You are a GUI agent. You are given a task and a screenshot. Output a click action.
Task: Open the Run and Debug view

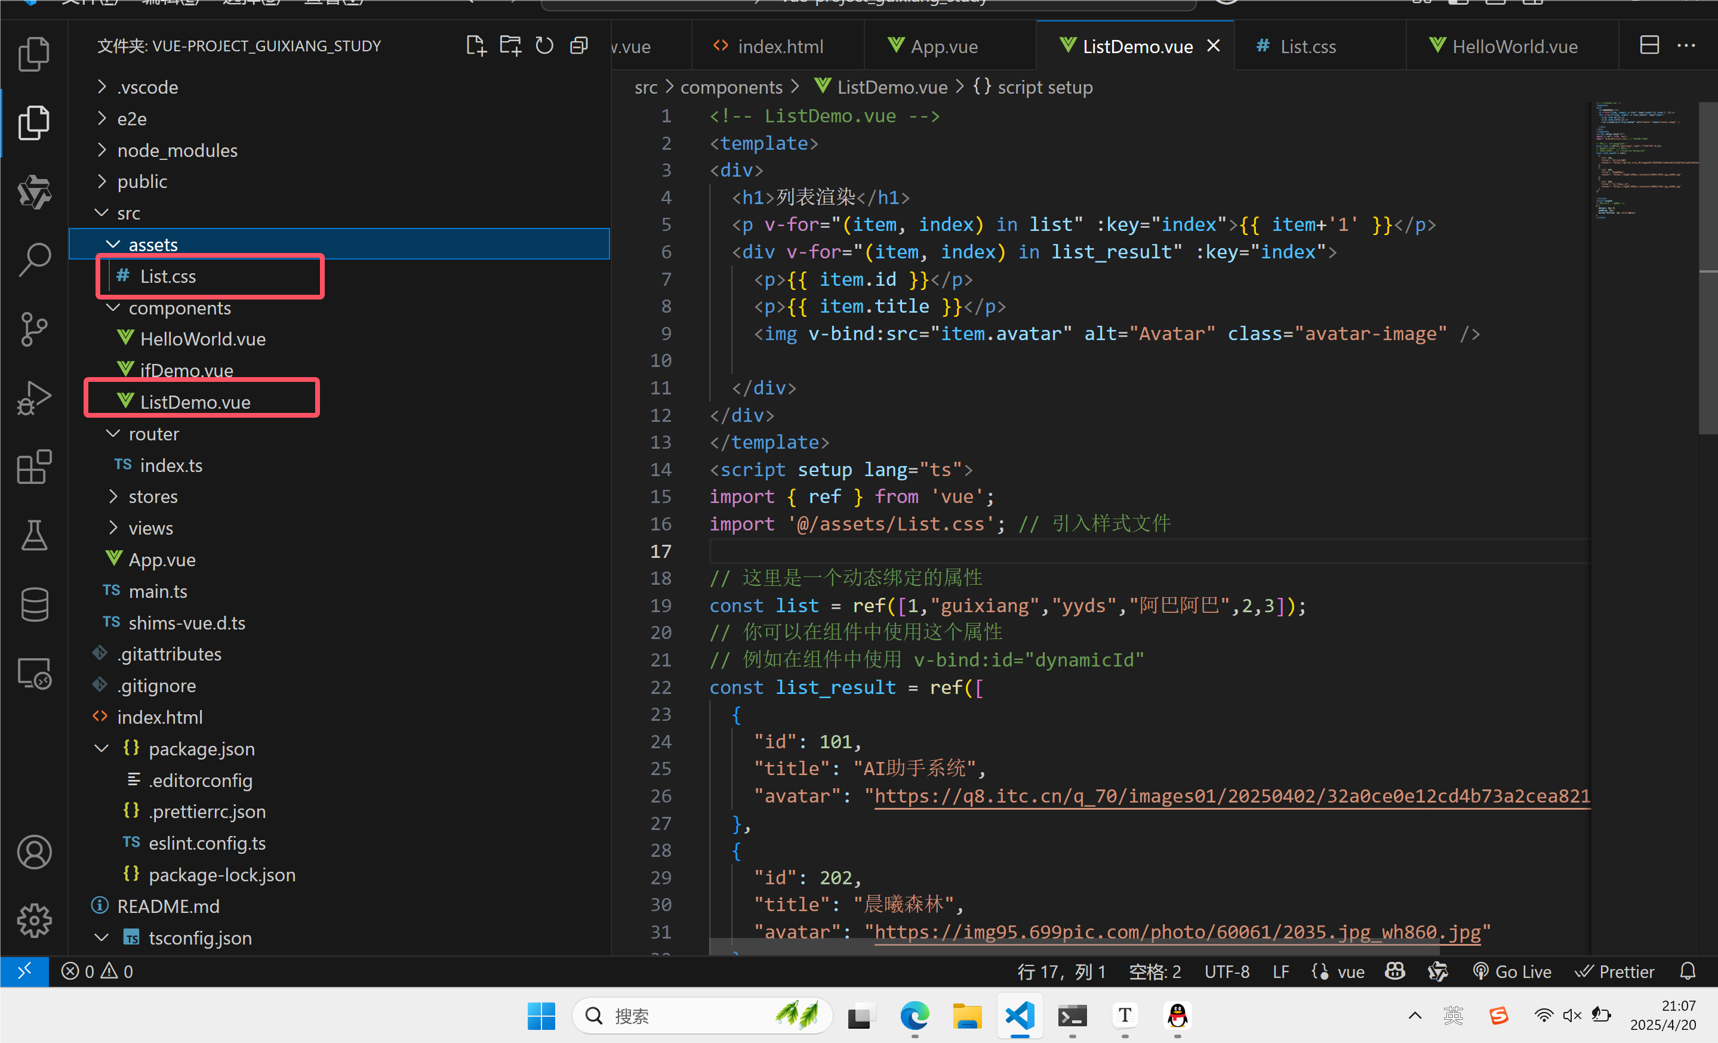coord(33,398)
